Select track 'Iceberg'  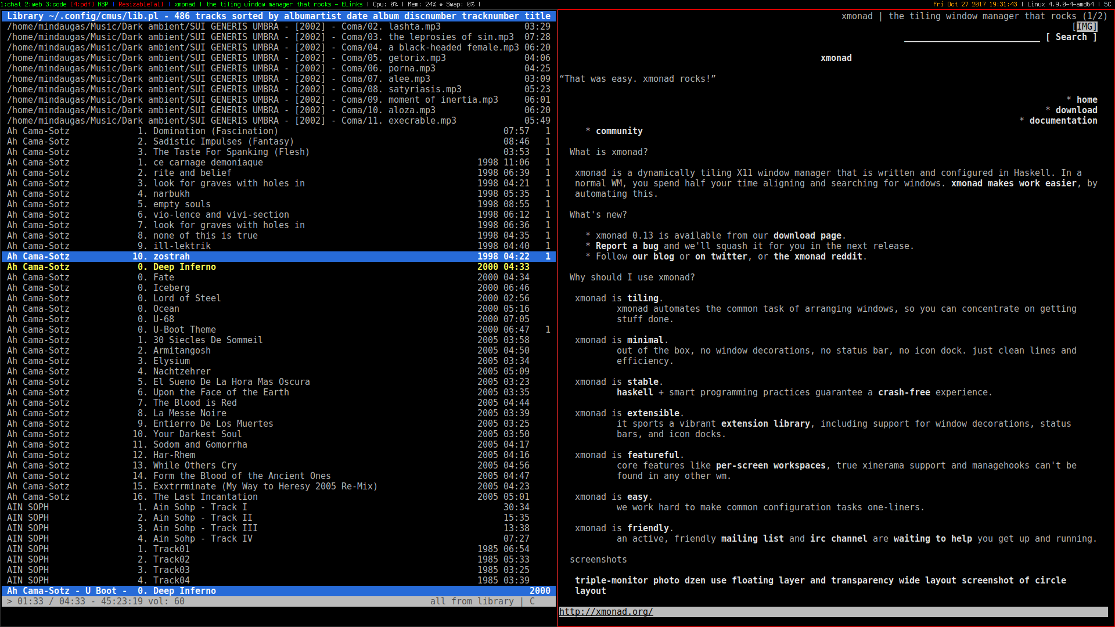[x=279, y=288]
